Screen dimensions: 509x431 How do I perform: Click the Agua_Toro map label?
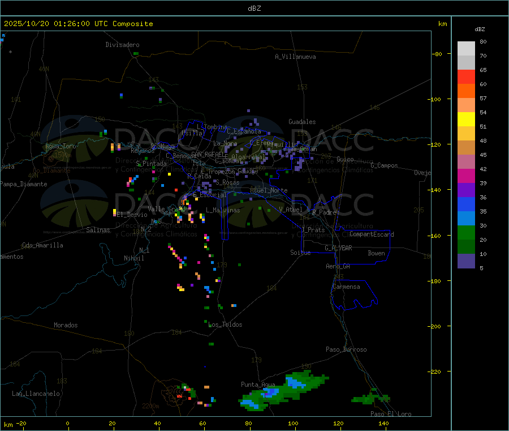(x=61, y=146)
